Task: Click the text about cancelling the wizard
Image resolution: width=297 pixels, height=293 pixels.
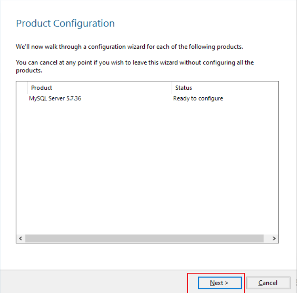Action: pyautogui.click(x=135, y=63)
